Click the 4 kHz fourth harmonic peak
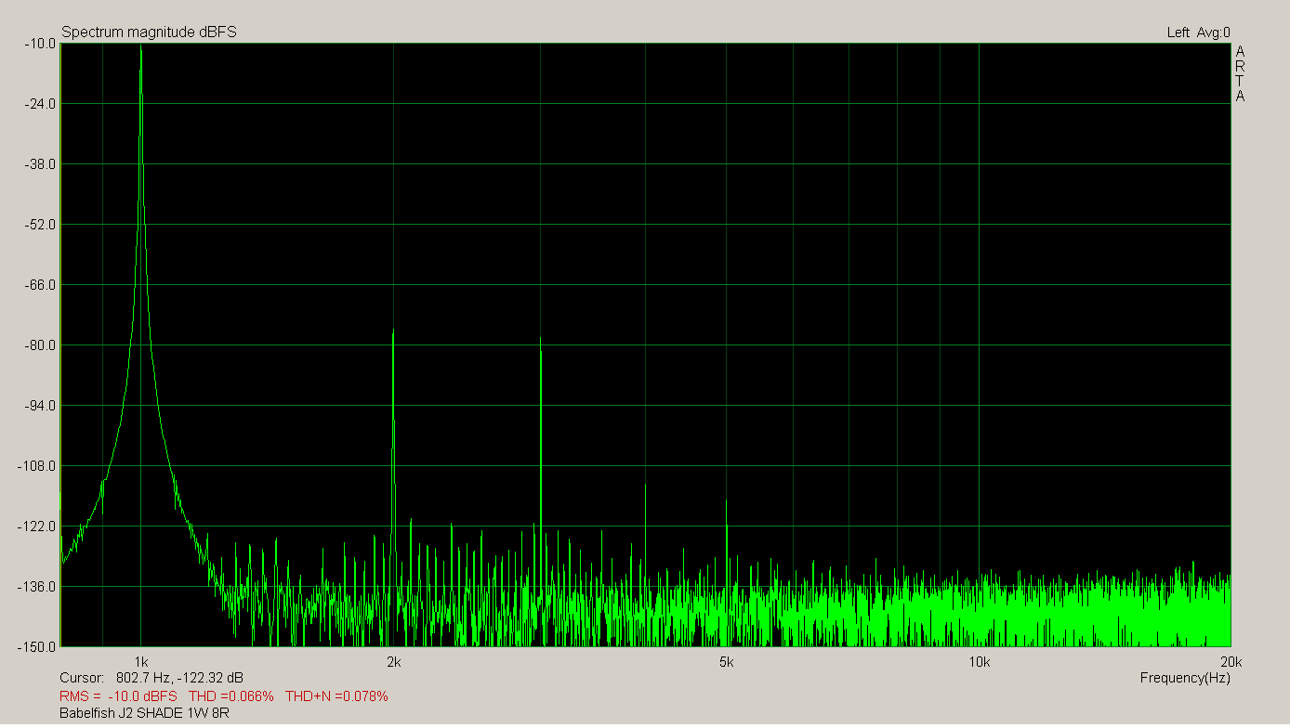Screen dimensions: 1290x728 pos(645,486)
